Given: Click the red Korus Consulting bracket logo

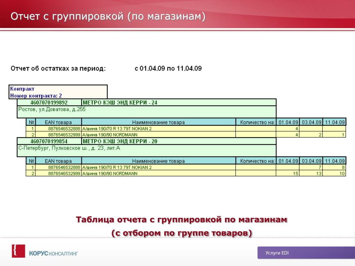Looking at the screenshot, I should [x=18, y=251].
